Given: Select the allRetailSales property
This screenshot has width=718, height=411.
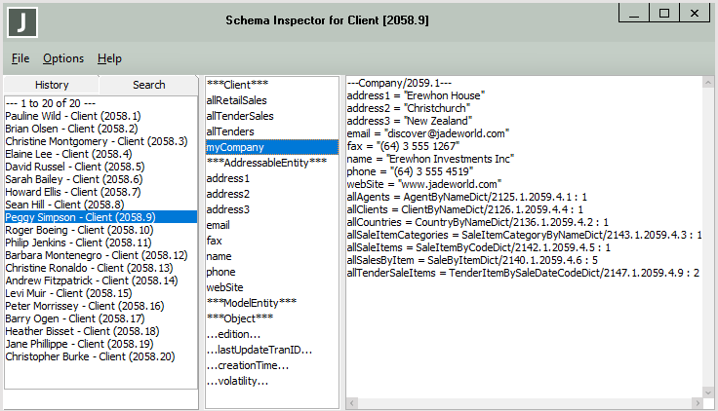Looking at the screenshot, I should [x=237, y=100].
